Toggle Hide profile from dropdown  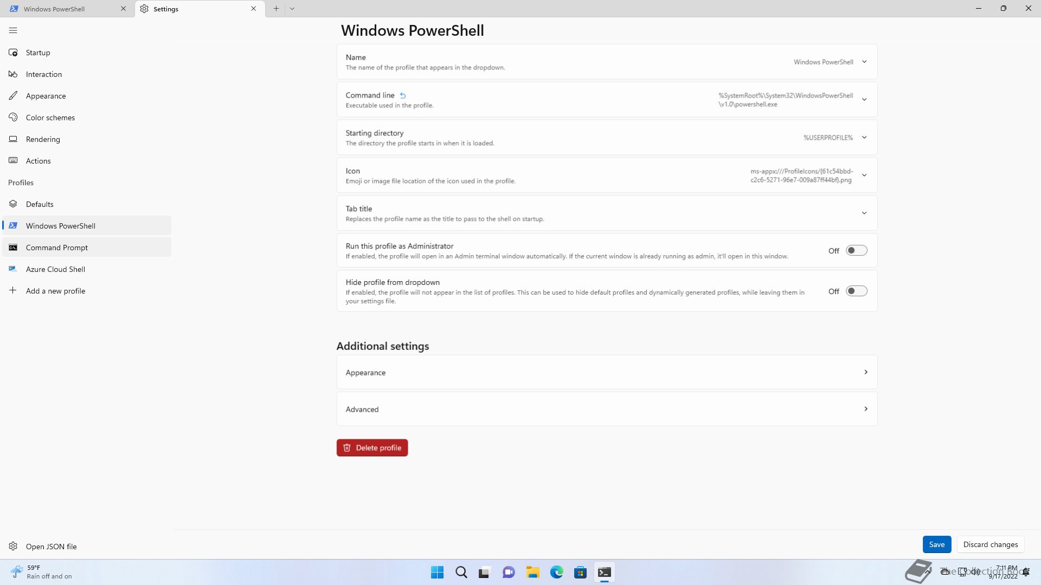click(857, 291)
